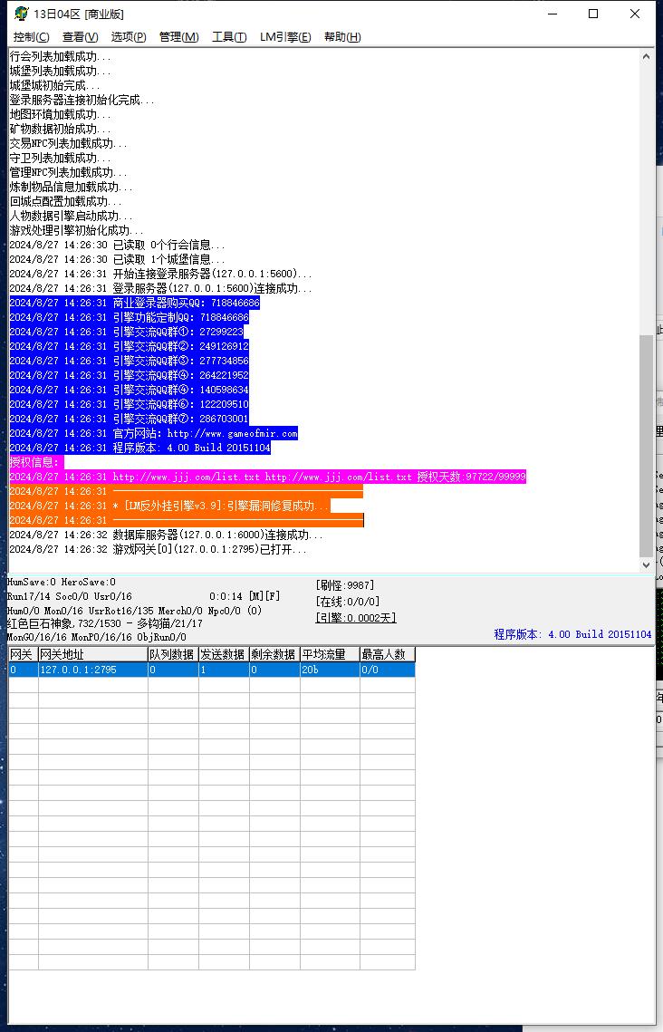Image resolution: width=663 pixels, height=1032 pixels.
Task: Click the 行会列表加载成功 log line
Action: pyautogui.click(x=60, y=56)
